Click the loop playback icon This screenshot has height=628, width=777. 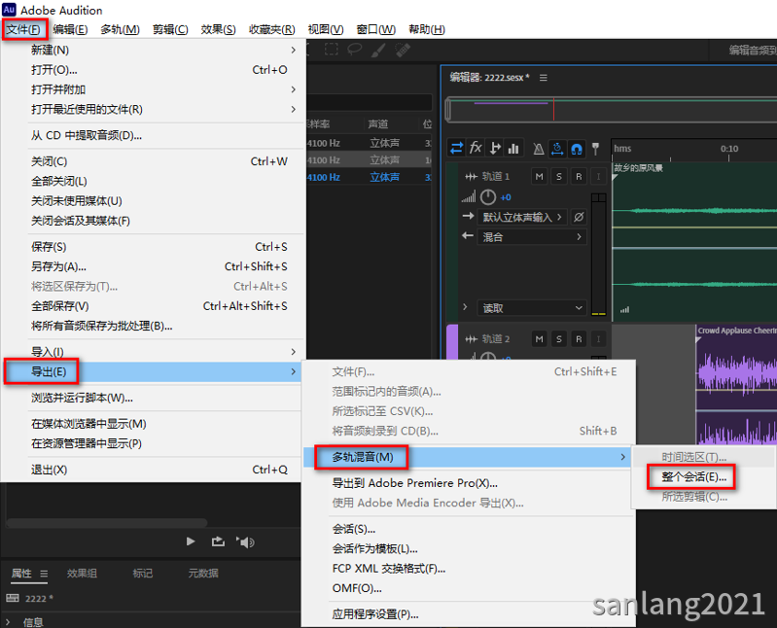pyautogui.click(x=218, y=541)
